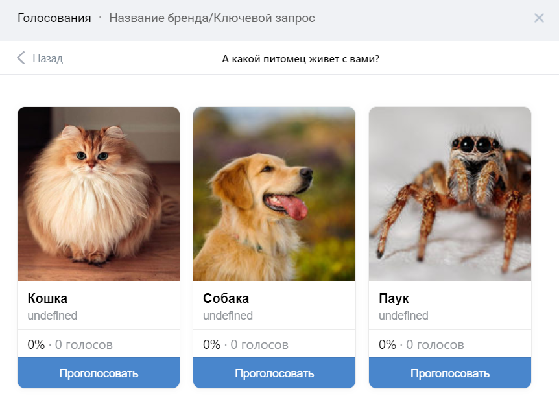
Task: Vote for Кошка with Проголосовать button
Action: [99, 373]
